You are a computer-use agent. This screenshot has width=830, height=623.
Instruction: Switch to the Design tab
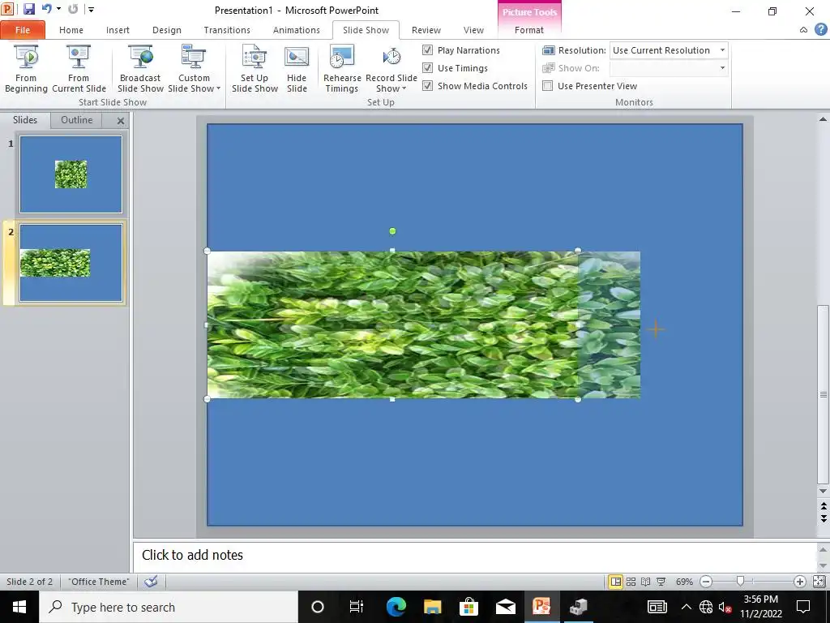[167, 30]
